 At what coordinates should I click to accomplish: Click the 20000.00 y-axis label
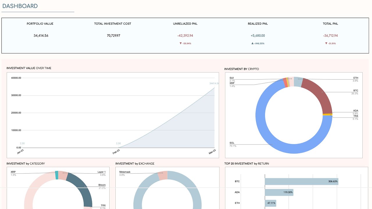point(16,113)
